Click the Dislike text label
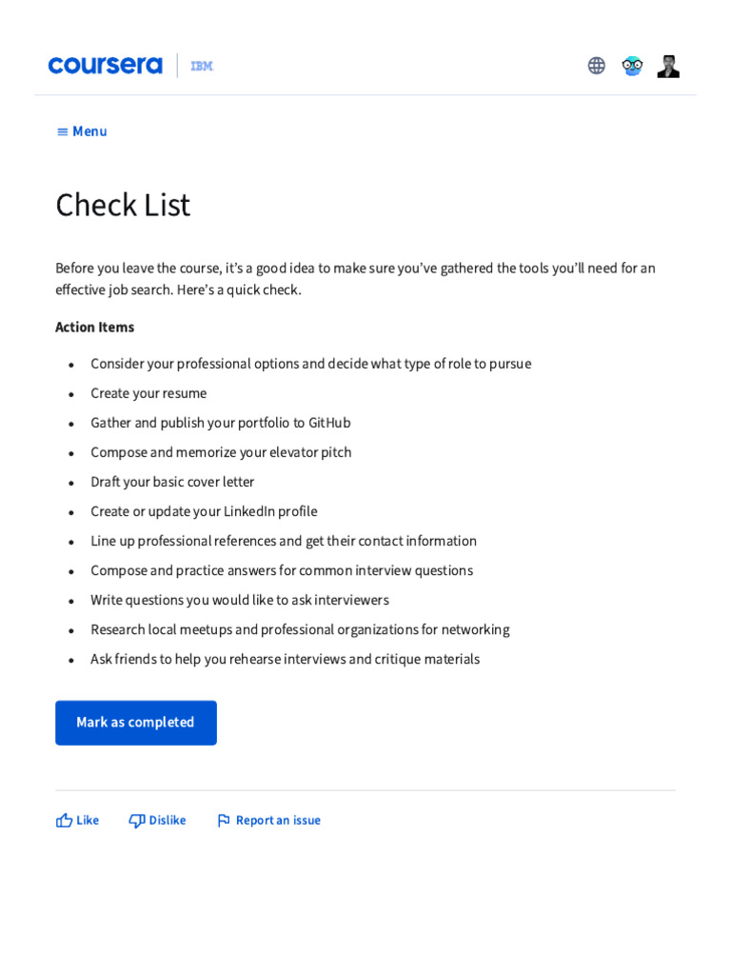 (x=168, y=820)
